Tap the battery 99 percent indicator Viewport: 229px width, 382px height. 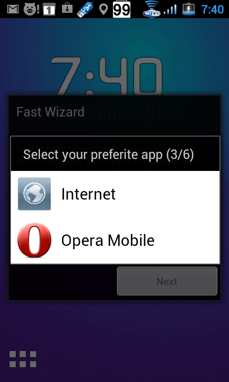[122, 10]
